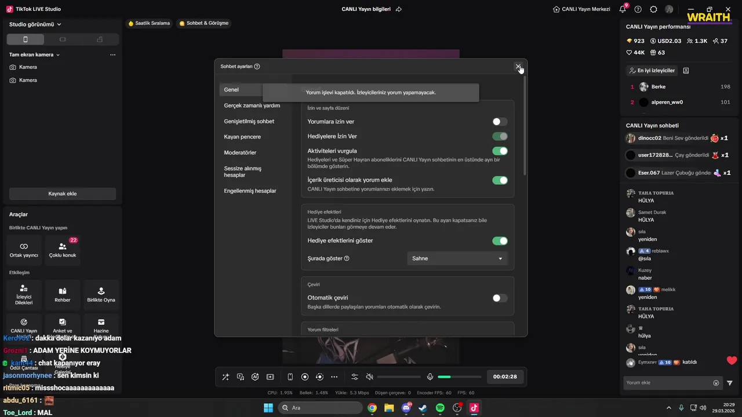Screen dimensions: 742x417
Task: Toggle İçerik üreticisi olarak yorum ekle
Action: pyautogui.click(x=500, y=180)
